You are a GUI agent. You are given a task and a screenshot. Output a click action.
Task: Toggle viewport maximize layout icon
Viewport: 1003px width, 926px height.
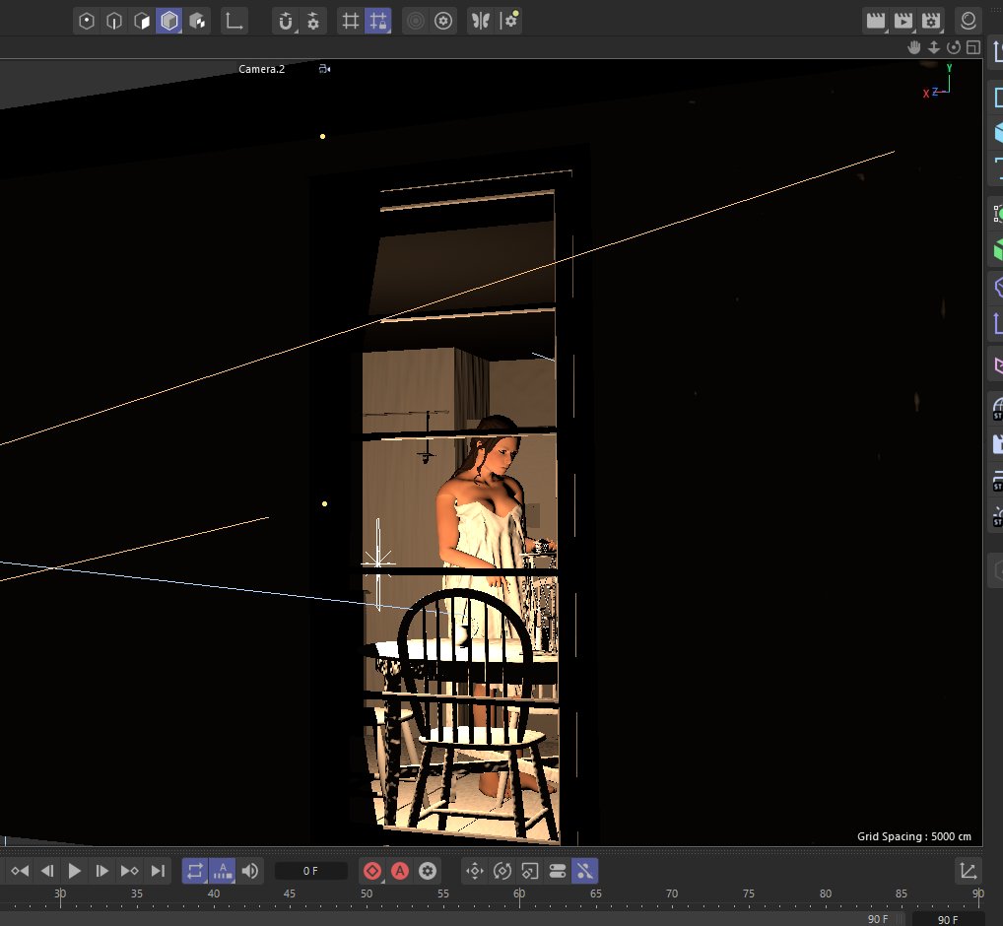tap(972, 47)
